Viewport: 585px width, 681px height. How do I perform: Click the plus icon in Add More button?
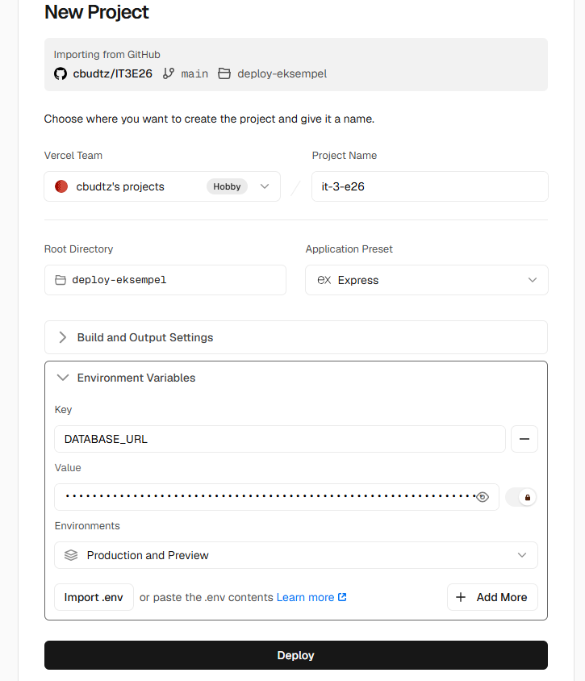click(461, 597)
